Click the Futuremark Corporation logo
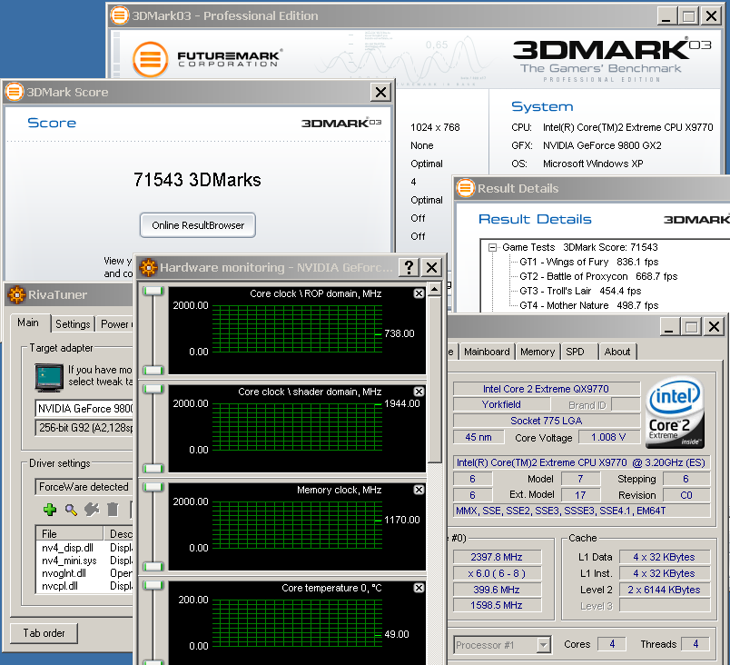 pos(208,59)
